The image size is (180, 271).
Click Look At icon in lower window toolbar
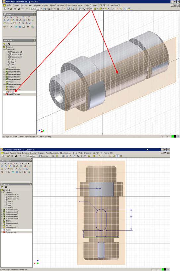(85, 156)
